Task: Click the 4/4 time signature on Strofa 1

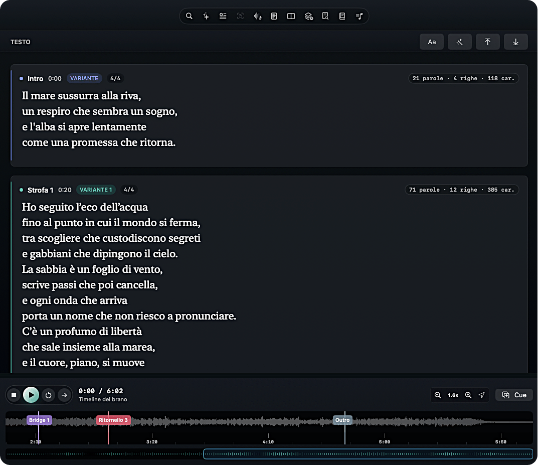Action: [129, 190]
